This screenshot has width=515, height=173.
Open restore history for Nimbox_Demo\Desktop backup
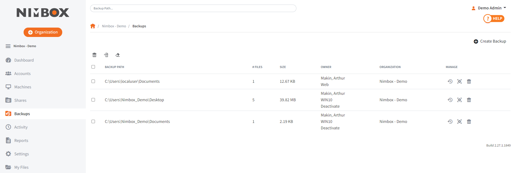[x=450, y=100]
